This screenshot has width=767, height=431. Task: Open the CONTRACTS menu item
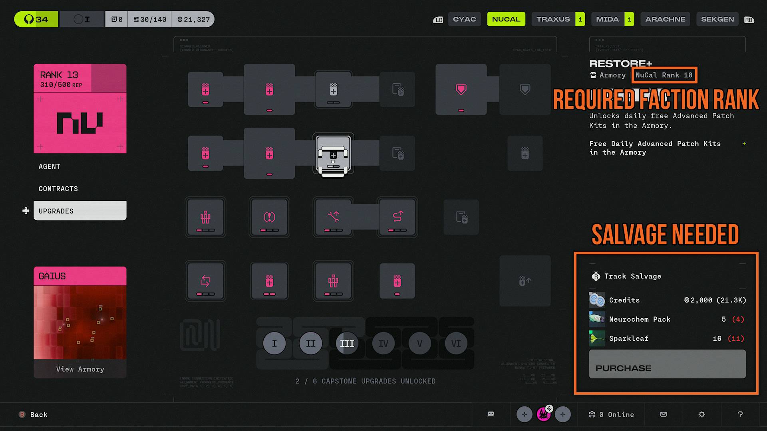pos(58,189)
